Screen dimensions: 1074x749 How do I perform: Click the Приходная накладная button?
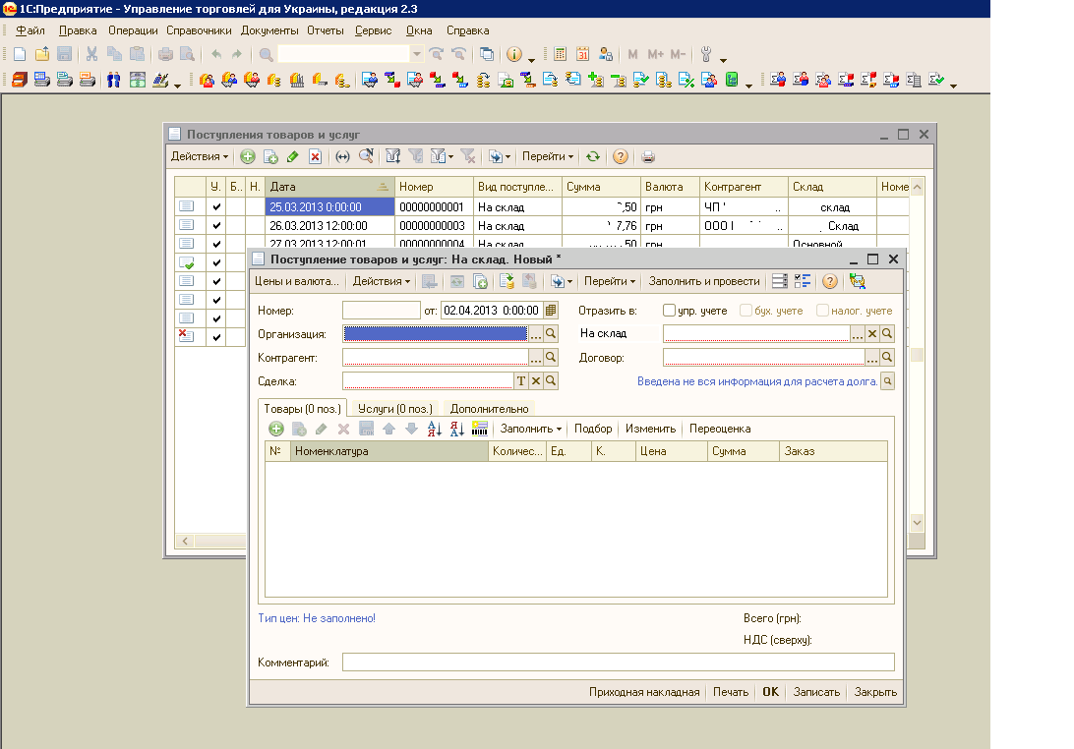pos(644,691)
